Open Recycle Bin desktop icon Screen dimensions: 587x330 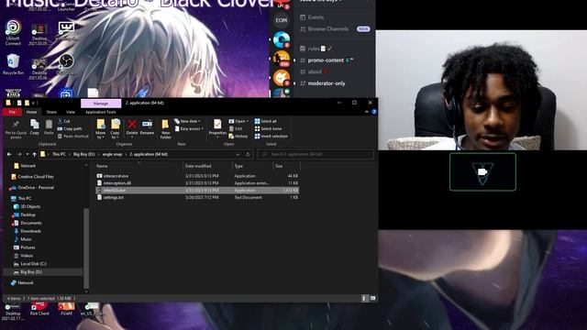(13, 64)
